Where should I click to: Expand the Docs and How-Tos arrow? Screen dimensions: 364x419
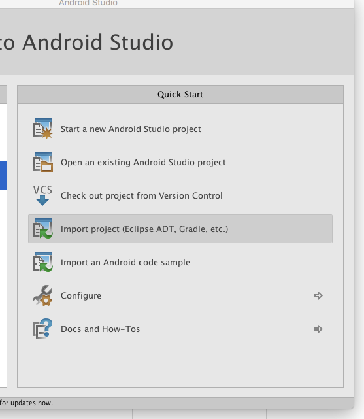(318, 329)
